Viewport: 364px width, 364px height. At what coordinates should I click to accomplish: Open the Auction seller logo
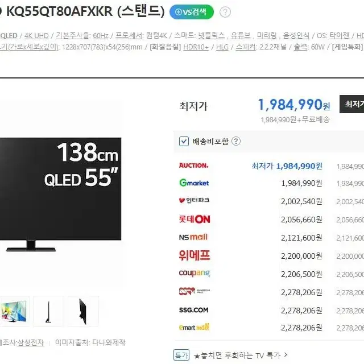[193, 166]
